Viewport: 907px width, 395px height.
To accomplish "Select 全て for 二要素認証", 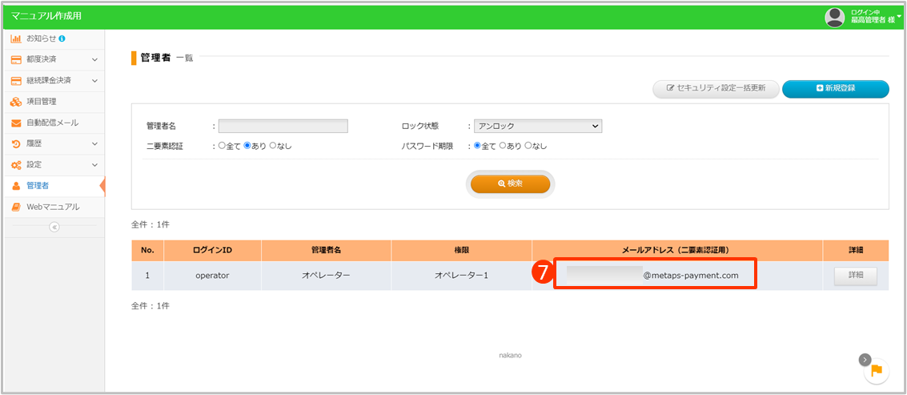I will (223, 146).
